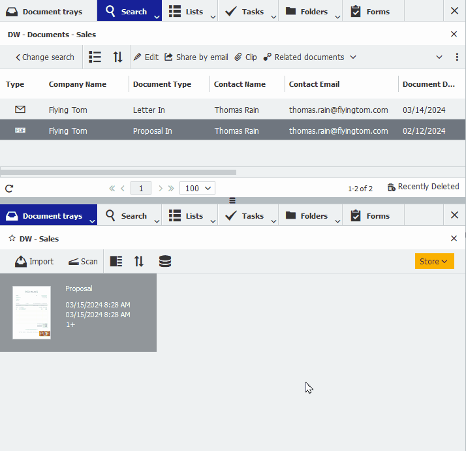The width and height of the screenshot is (466, 451).
Task: Select the Proposal document thumbnail
Action: click(x=31, y=312)
